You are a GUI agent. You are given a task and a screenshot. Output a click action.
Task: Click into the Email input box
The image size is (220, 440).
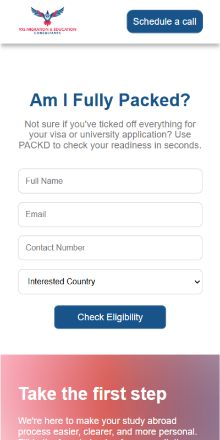point(111,215)
